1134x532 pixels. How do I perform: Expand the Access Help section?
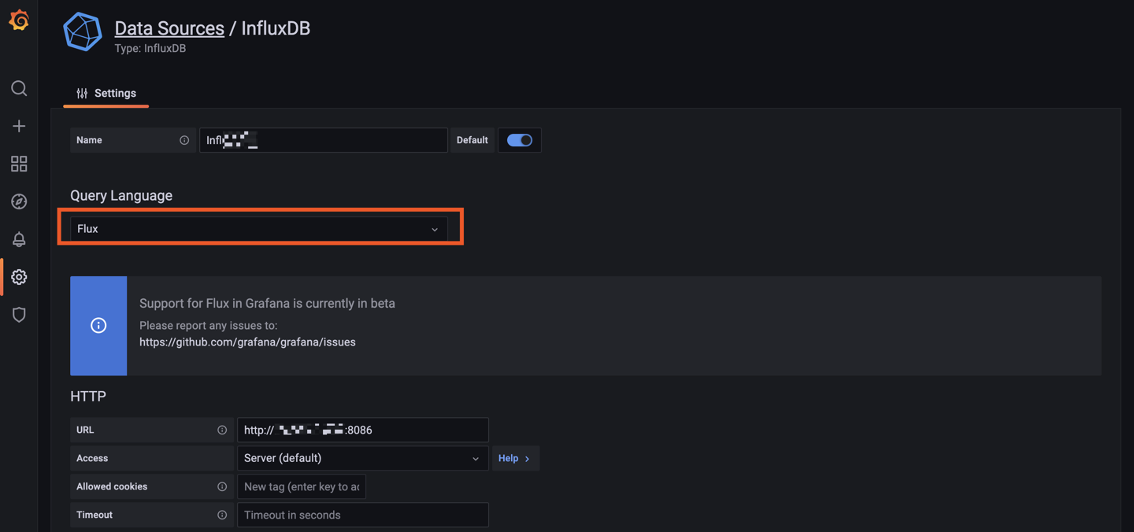[x=515, y=458]
